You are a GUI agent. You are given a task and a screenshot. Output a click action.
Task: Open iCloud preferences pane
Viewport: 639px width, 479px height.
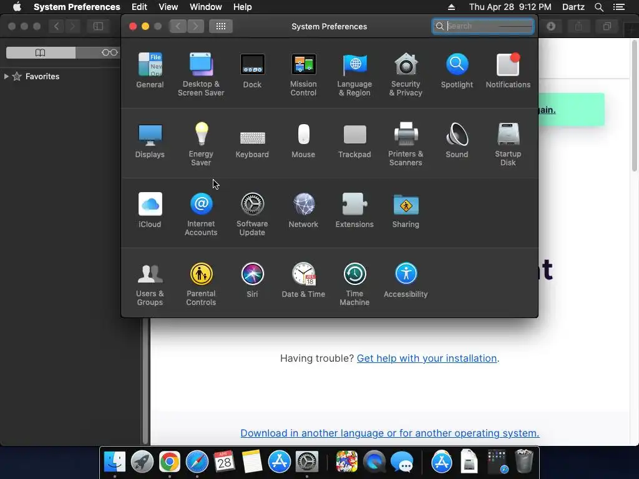pos(150,211)
